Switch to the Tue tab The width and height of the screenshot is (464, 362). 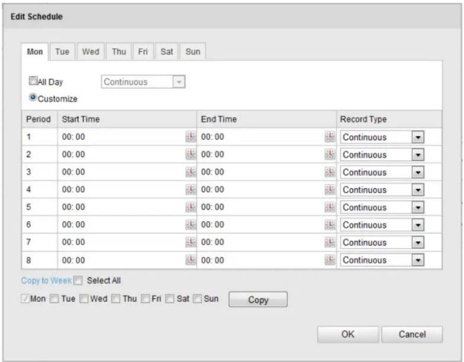click(x=62, y=52)
